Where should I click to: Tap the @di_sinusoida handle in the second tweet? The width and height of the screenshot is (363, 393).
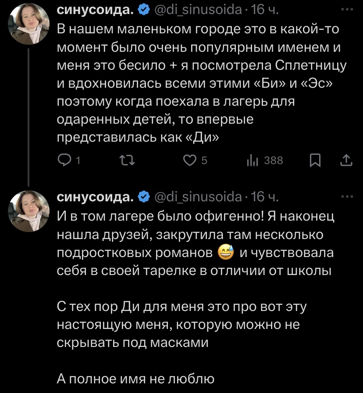tap(199, 196)
